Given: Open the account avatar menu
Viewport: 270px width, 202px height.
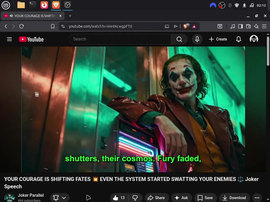Looking at the screenshot, I should point(254,39).
